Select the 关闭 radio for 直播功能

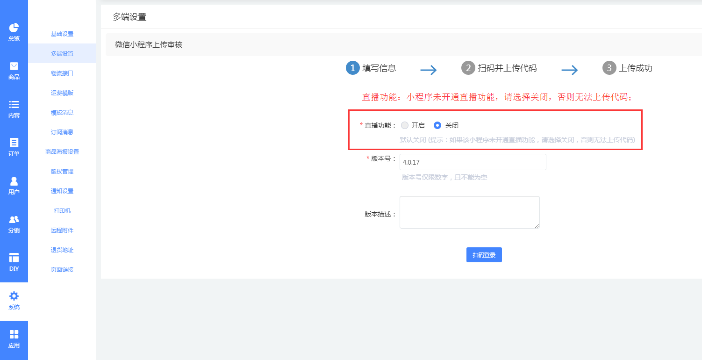click(x=437, y=125)
